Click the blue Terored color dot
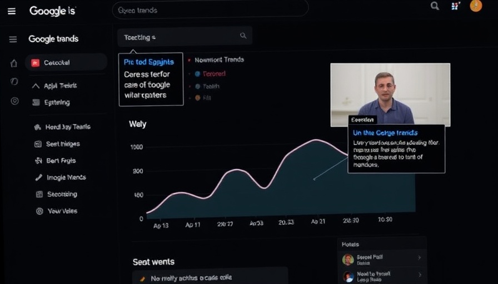The height and width of the screenshot is (284, 498). coord(197,74)
